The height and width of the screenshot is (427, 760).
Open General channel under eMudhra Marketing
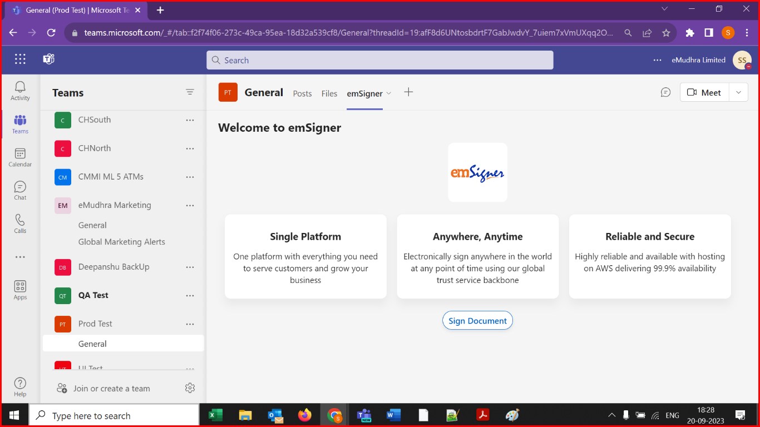92,225
